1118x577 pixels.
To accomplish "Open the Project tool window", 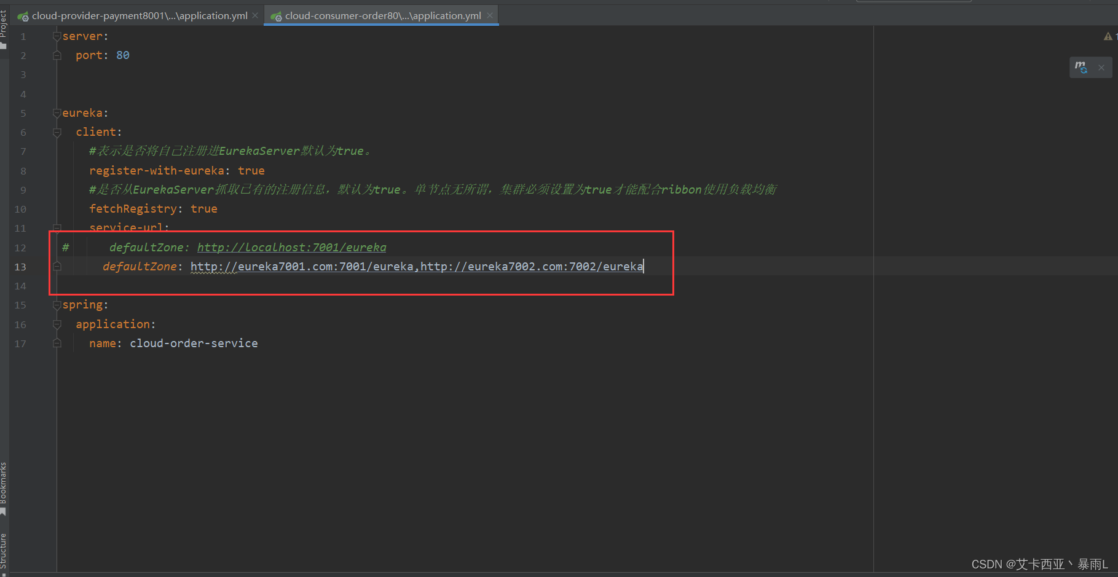I will pyautogui.click(x=4, y=28).
